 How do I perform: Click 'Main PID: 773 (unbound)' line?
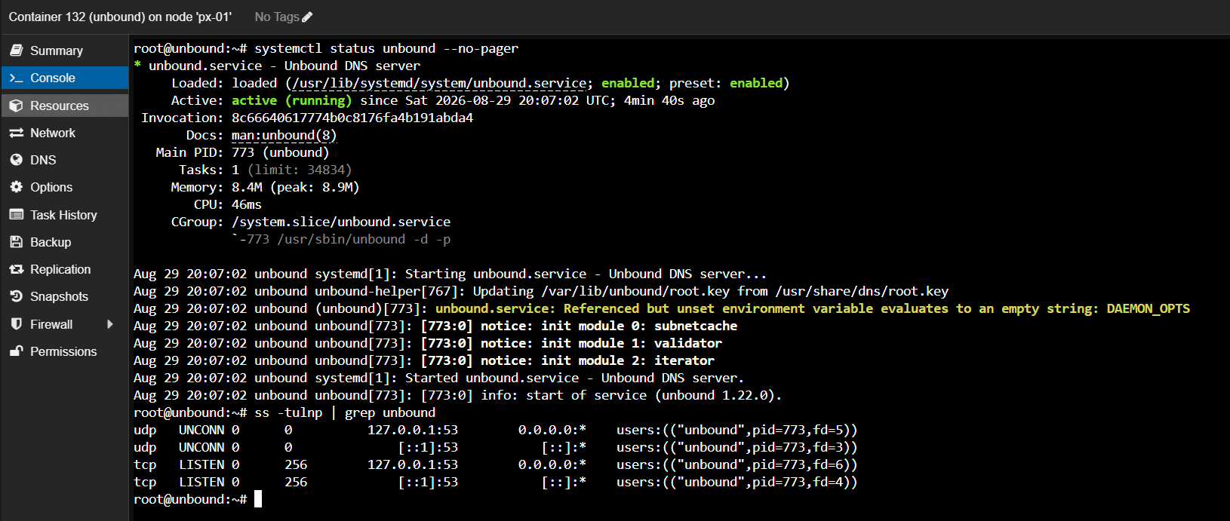click(x=243, y=152)
